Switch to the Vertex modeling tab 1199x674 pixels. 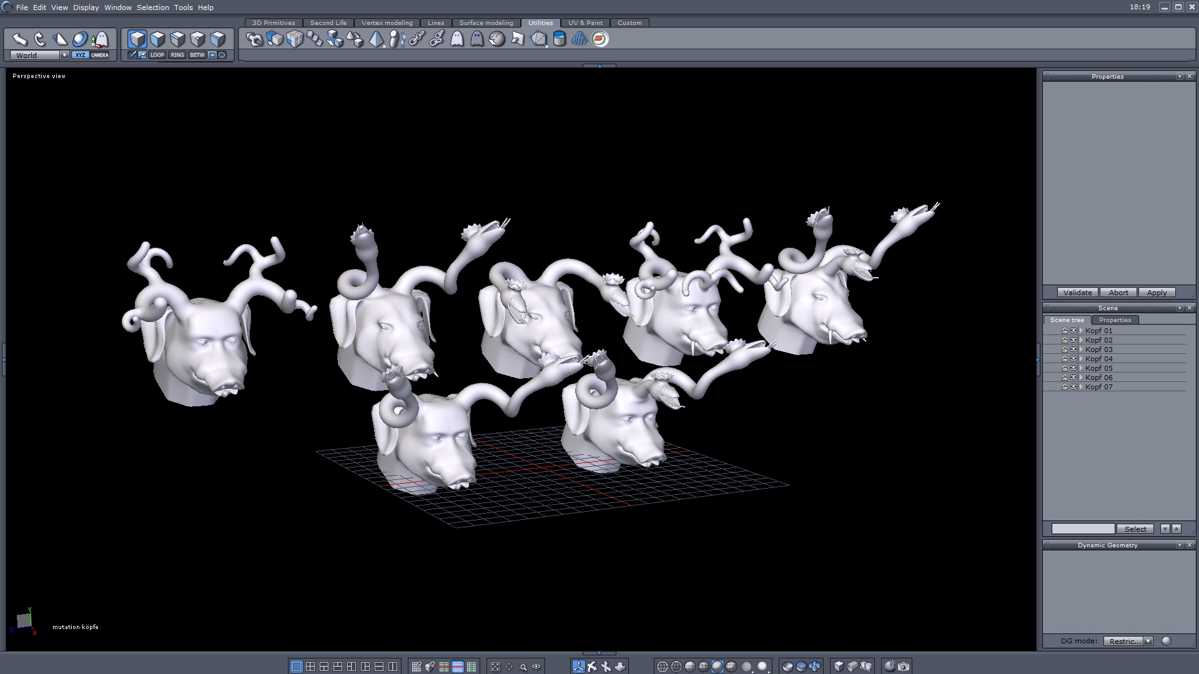[x=387, y=23]
